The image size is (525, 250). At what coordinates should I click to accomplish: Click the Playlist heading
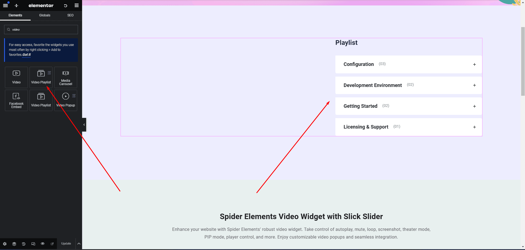coord(346,43)
